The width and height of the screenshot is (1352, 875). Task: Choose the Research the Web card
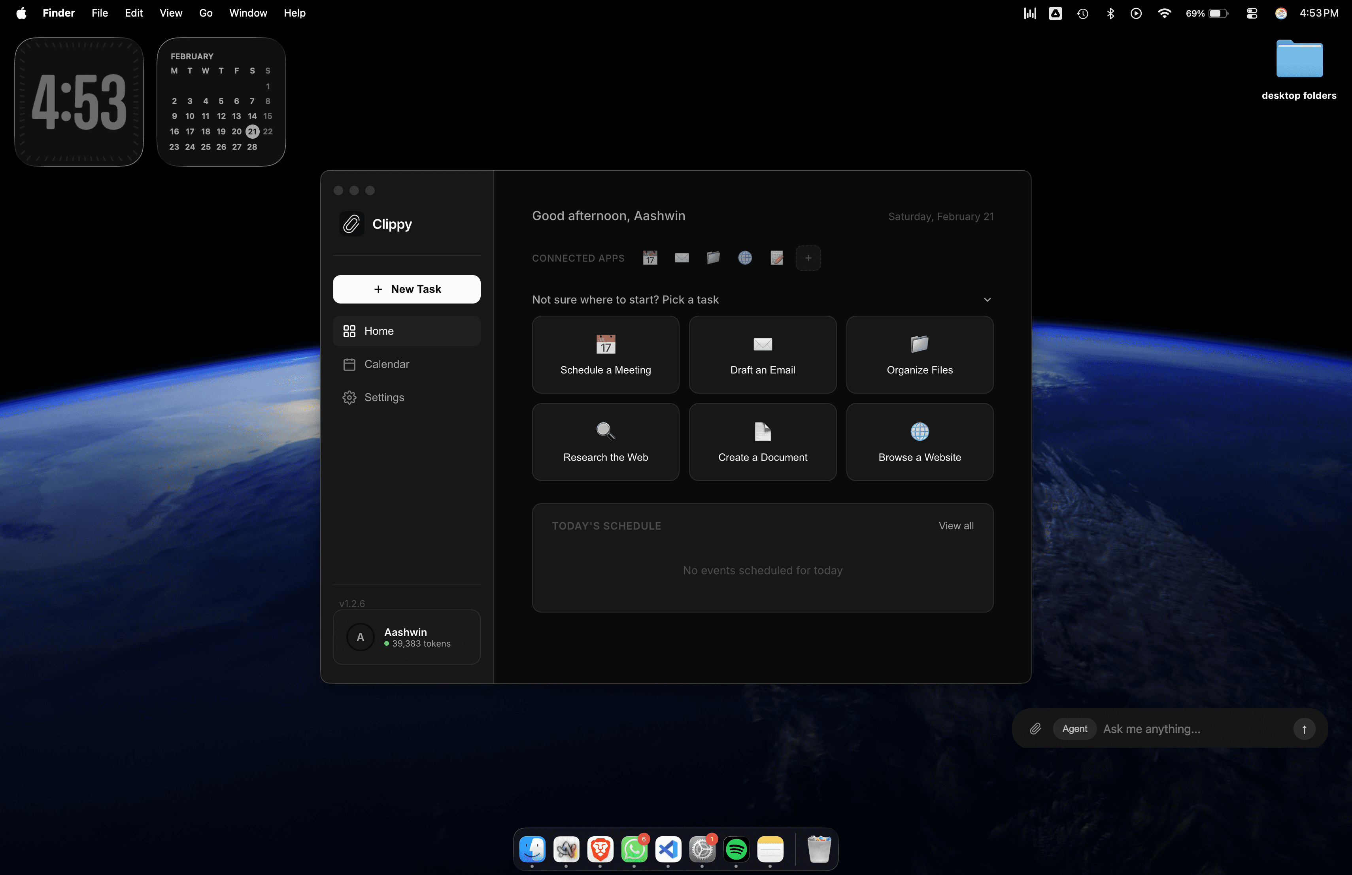[x=605, y=442]
